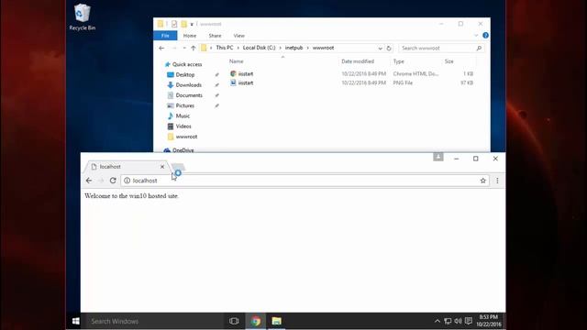The image size is (587, 330).
Task: Open the Windows Start menu
Action: pyautogui.click(x=75, y=321)
